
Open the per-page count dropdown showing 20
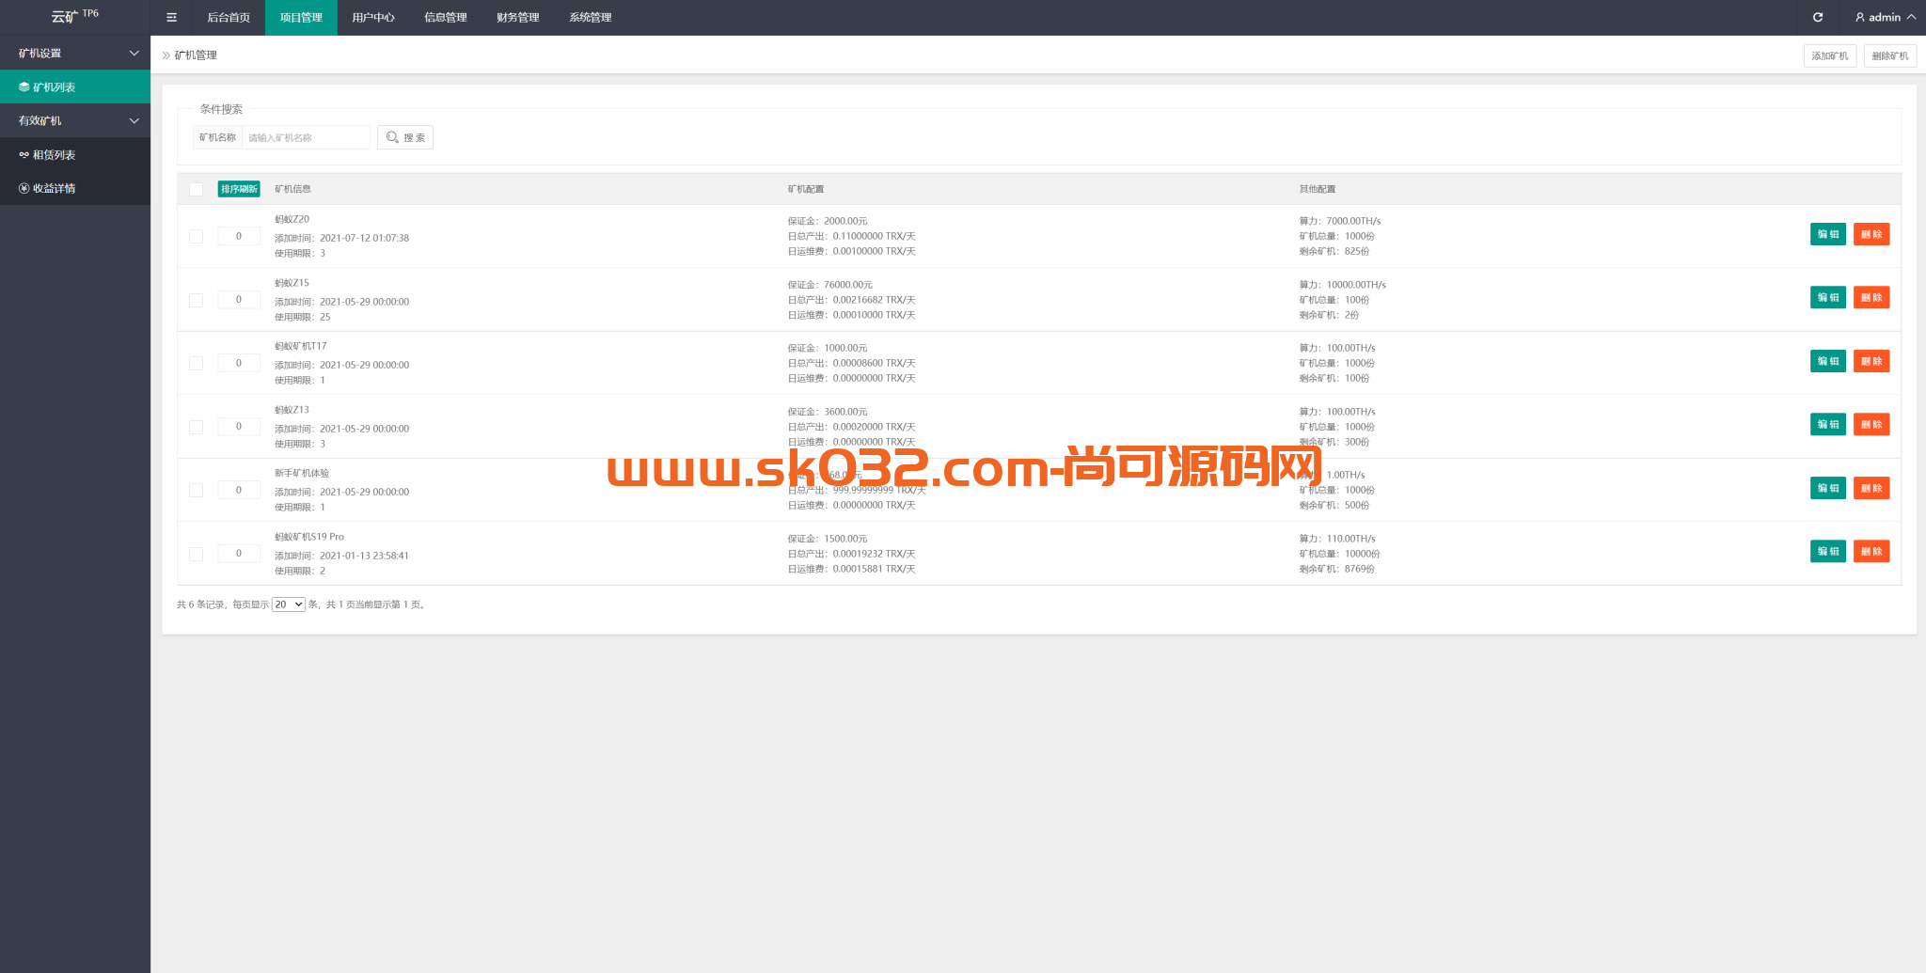pos(289,604)
